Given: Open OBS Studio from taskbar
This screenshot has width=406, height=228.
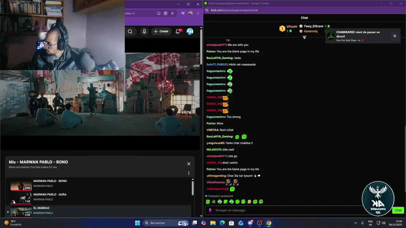Looking at the screenshot, I should point(259,223).
